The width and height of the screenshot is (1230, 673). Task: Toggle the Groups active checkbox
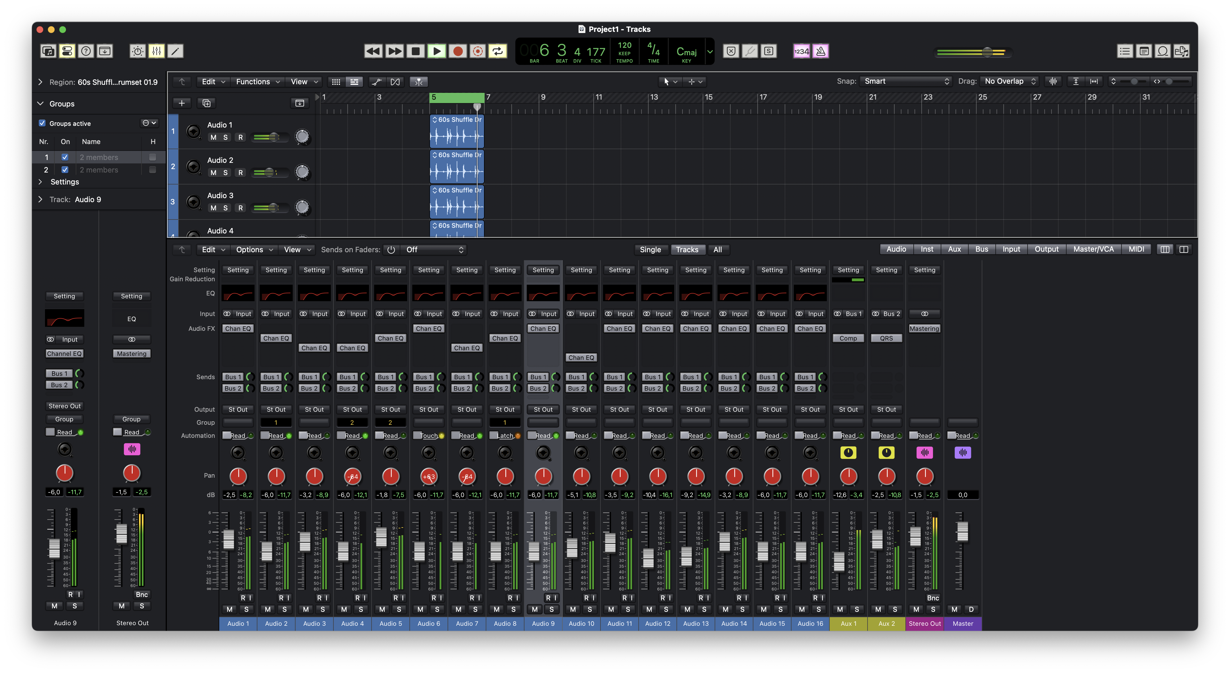pos(42,123)
